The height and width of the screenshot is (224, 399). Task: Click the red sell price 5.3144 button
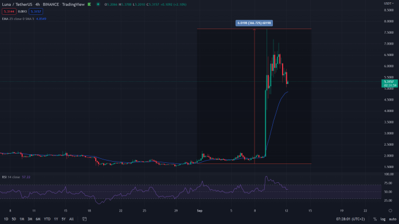pos(9,11)
